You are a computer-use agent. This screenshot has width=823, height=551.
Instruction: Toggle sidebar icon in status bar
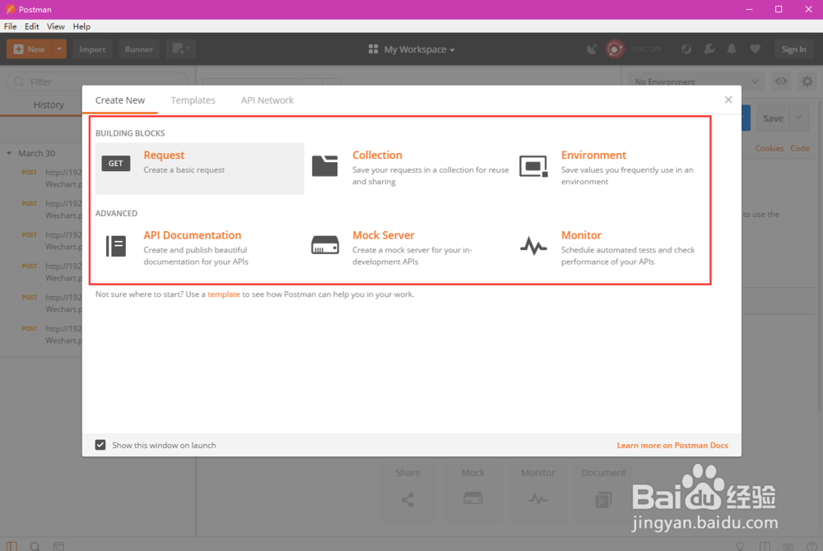(12, 546)
